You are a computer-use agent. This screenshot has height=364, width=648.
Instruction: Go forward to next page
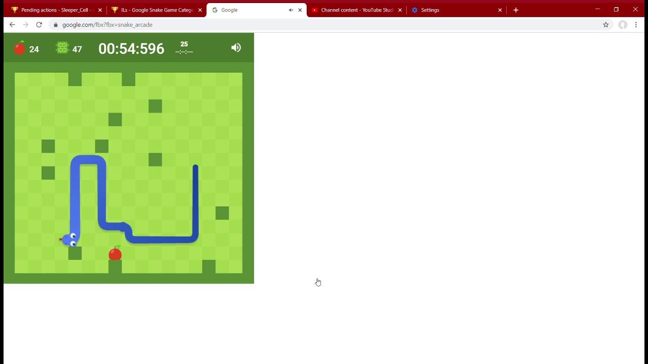[x=26, y=25]
